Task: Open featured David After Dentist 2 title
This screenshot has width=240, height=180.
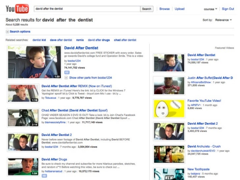Action: [203, 124]
